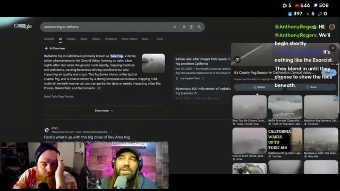Switch to the Short videos tab
340x191 pixels.
point(129,39)
